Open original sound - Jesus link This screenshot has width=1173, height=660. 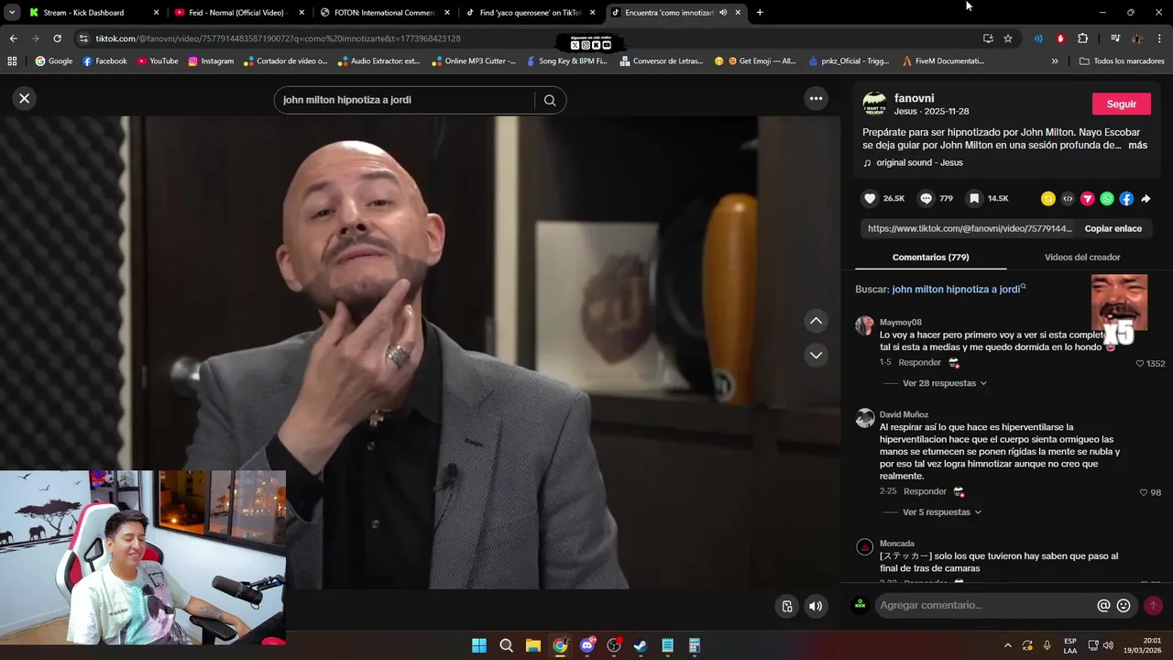tap(919, 162)
